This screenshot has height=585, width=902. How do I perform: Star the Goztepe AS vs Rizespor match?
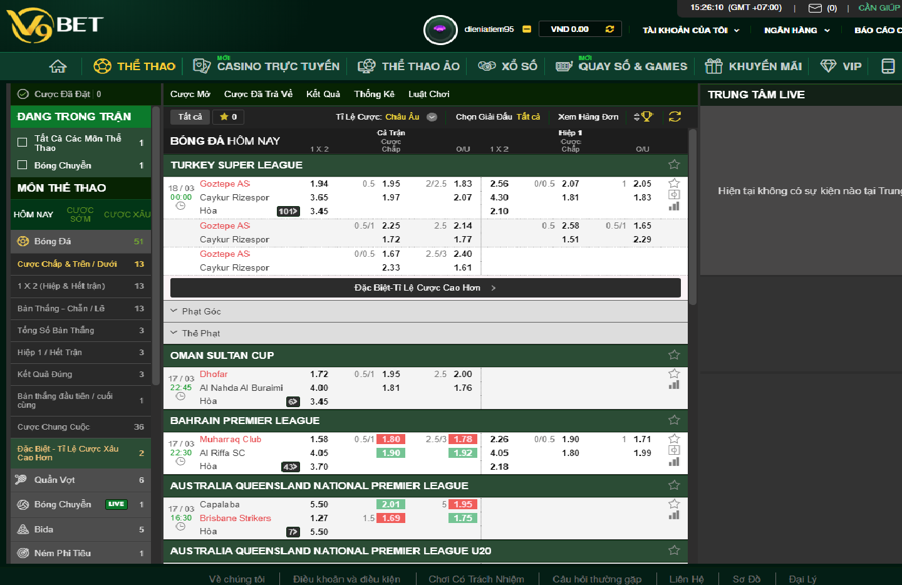click(674, 183)
